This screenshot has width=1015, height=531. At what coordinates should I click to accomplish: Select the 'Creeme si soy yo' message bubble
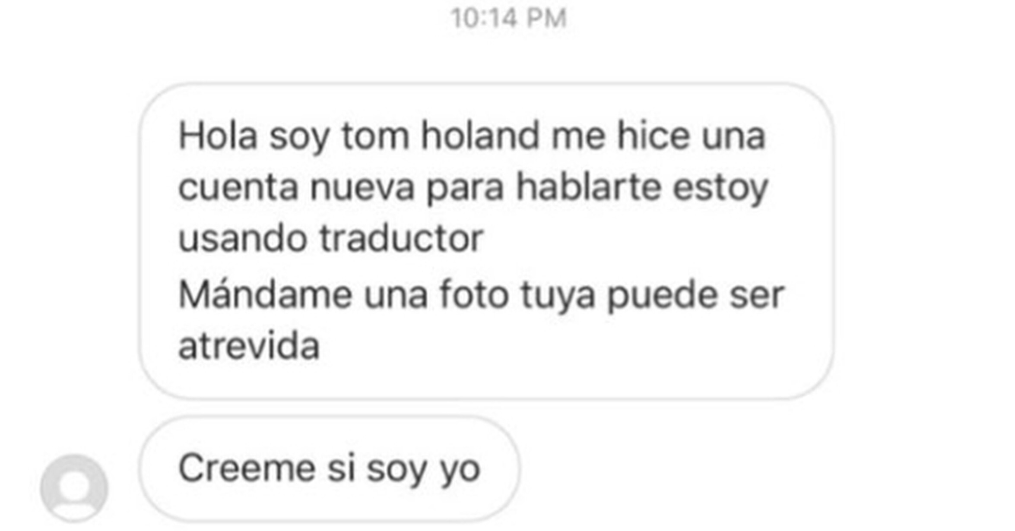[330, 469]
